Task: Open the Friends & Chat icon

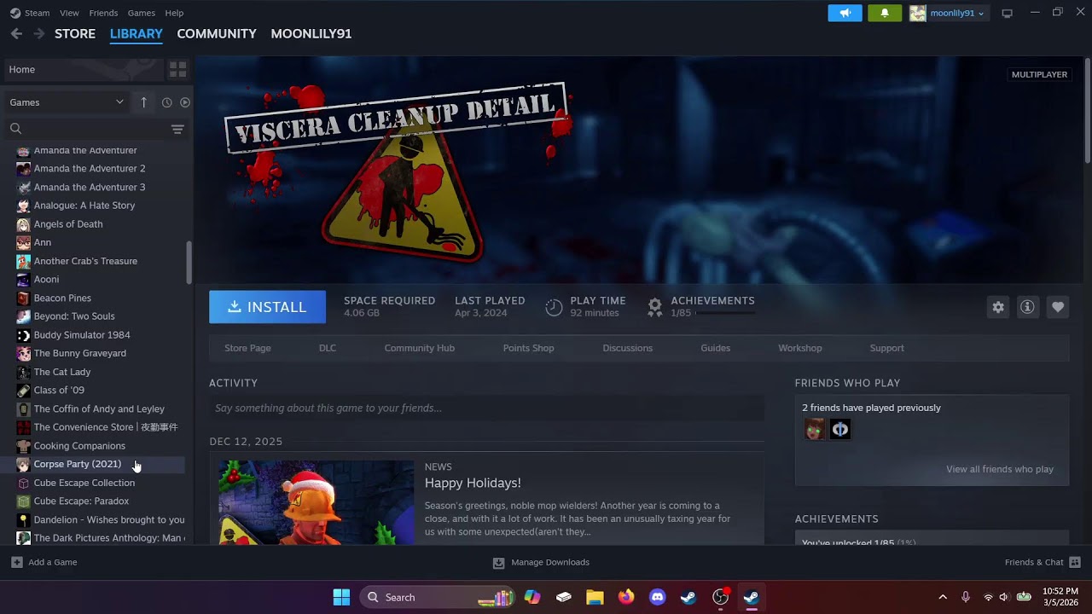Action: pos(1075,562)
